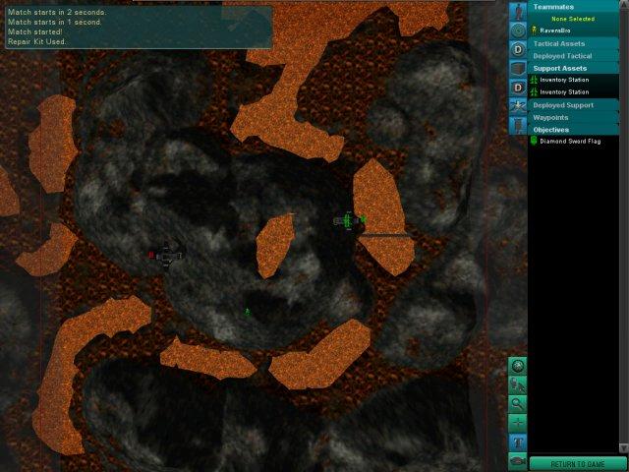The height and width of the screenshot is (472, 629).
Task: Click the None Selected status text
Action: click(x=573, y=19)
